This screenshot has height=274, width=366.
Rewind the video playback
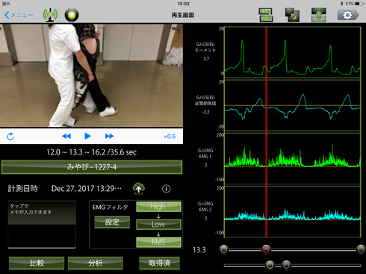[66, 136]
